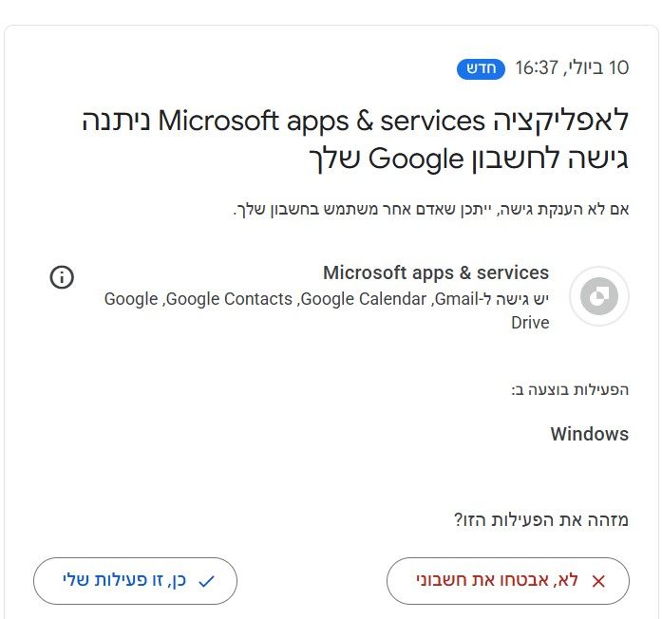Confirm with כן, זו פעילות שלי button
The height and width of the screenshot is (619, 662).
coord(135,581)
